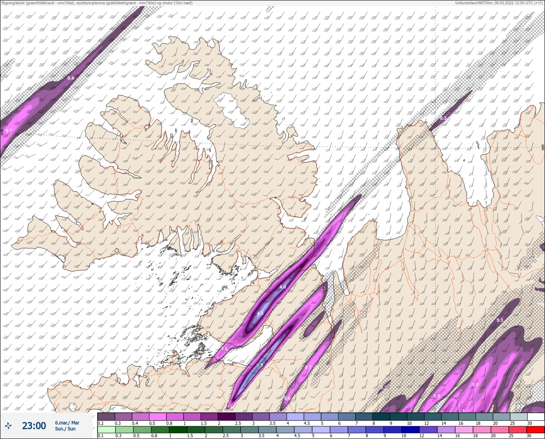Click the 23:00 forecast time label
545x439 pixels.
(x=34, y=425)
